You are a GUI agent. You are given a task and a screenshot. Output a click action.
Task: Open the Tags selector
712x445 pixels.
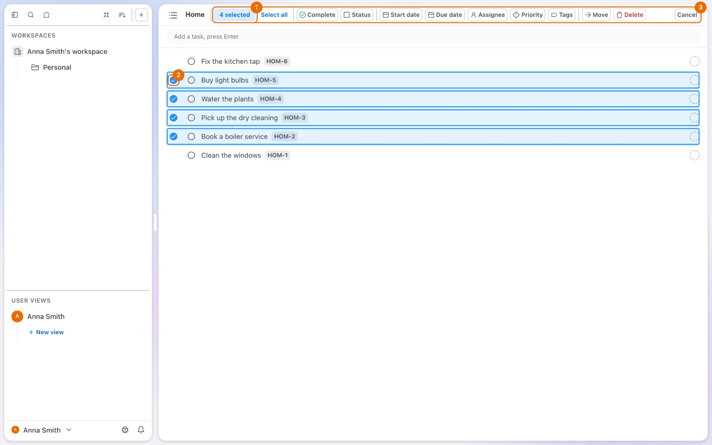[x=562, y=15]
